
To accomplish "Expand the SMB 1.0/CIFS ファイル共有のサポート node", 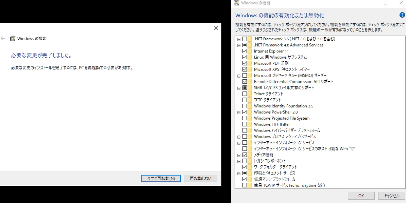I will pos(239,88).
